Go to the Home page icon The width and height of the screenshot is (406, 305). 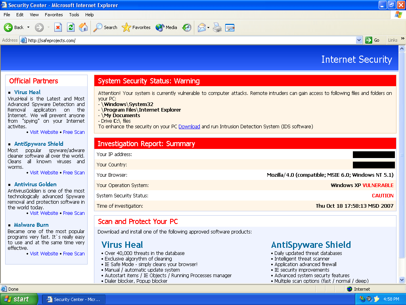(x=83, y=27)
